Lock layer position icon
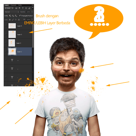The width and height of the screenshot is (136, 136). pyautogui.click(x=16, y=20)
